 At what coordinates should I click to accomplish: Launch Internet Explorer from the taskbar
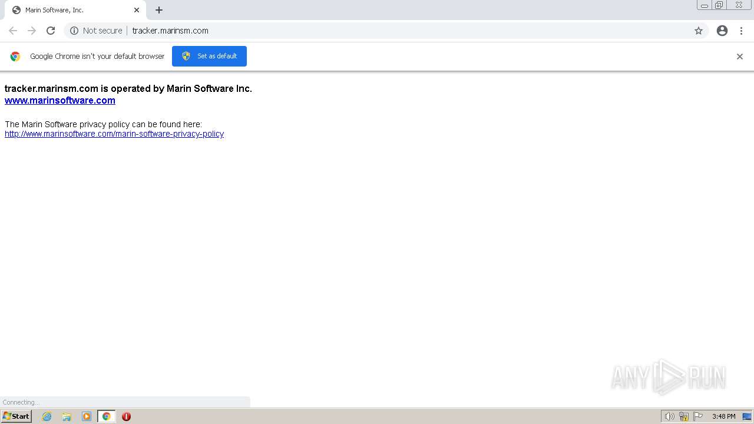pyautogui.click(x=47, y=416)
